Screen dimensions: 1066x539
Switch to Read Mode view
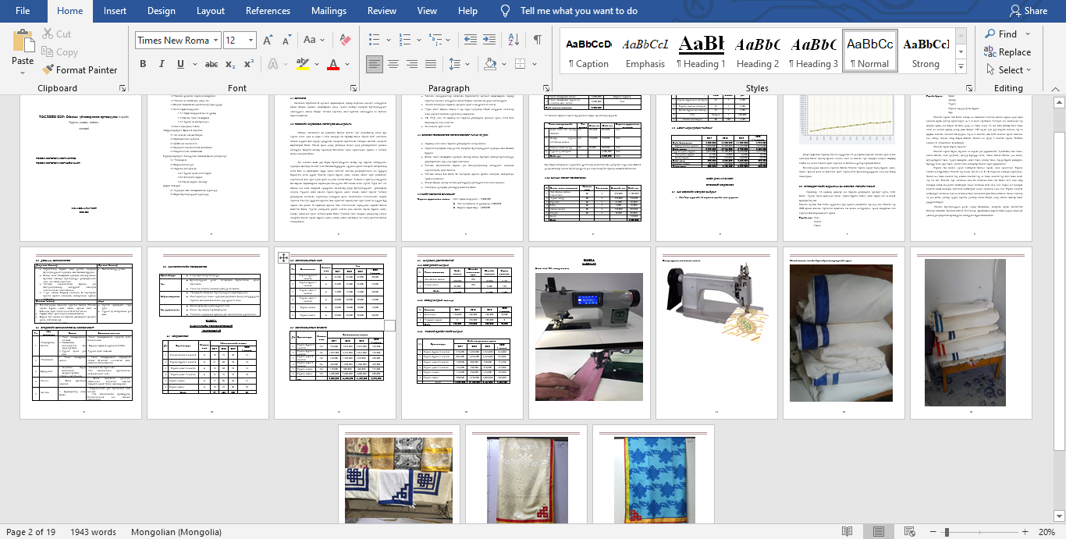coord(847,531)
